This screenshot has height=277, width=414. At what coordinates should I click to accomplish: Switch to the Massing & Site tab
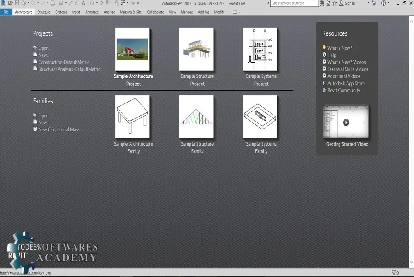click(x=131, y=12)
